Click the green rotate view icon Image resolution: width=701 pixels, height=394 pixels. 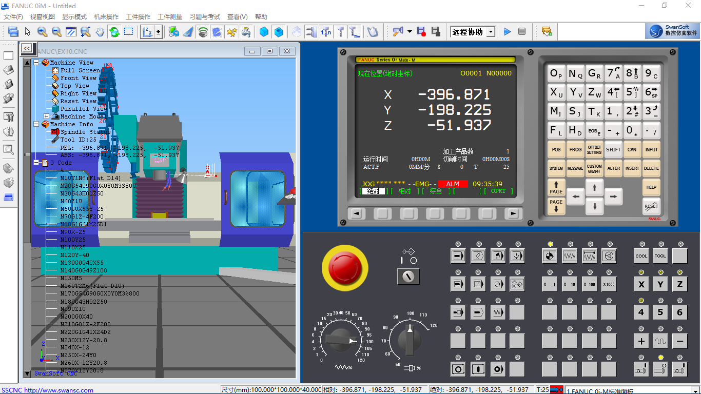tap(114, 32)
